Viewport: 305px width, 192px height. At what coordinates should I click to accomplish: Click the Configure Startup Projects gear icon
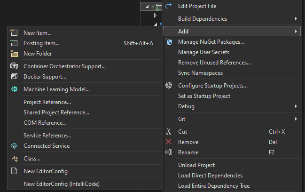point(169,86)
